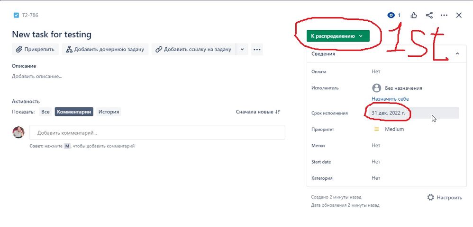This screenshot has height=227, width=473.
Task: Click the user avatar next to comment box
Action: click(18, 132)
